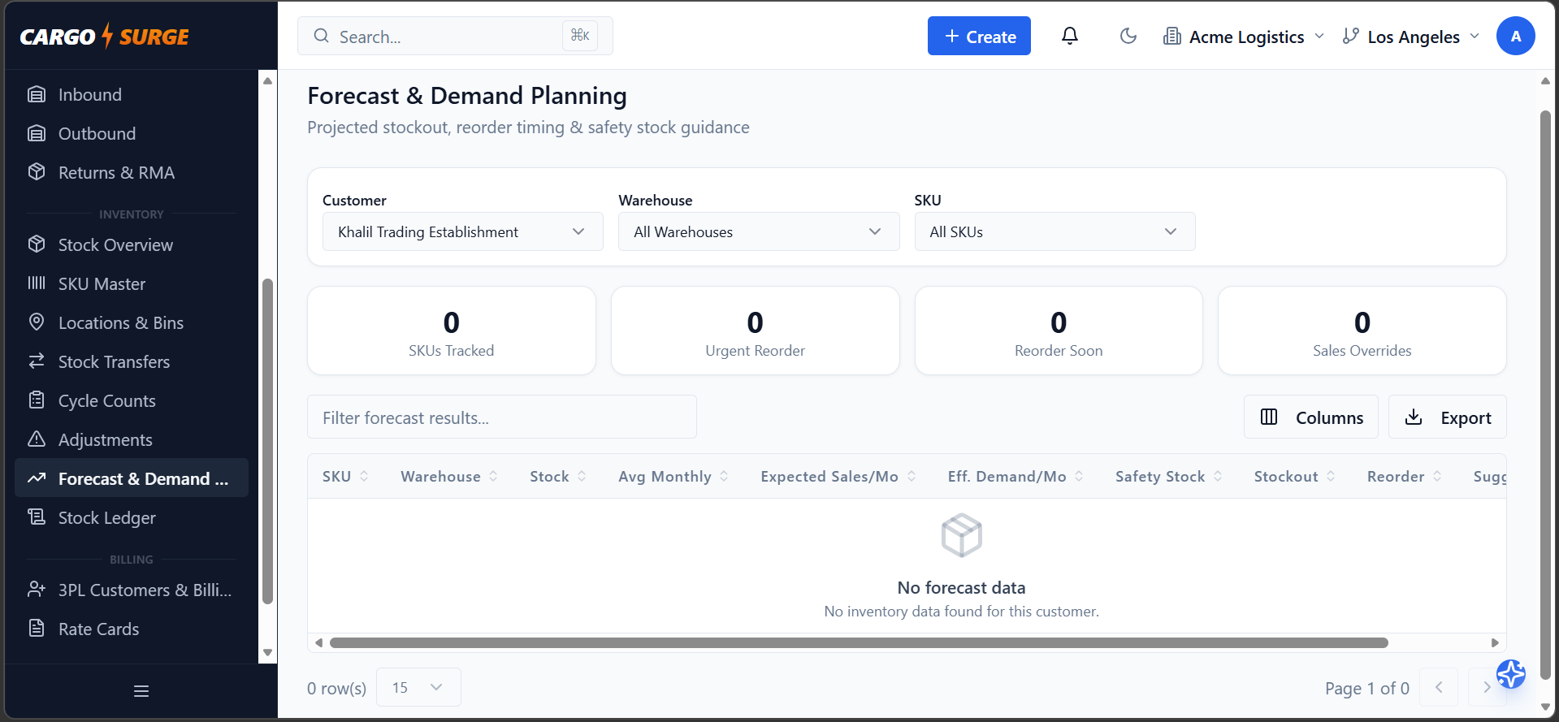Export the forecast results
1559x722 pixels.
1447,417
